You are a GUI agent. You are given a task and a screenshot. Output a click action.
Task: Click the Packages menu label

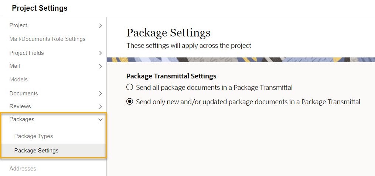[22, 119]
